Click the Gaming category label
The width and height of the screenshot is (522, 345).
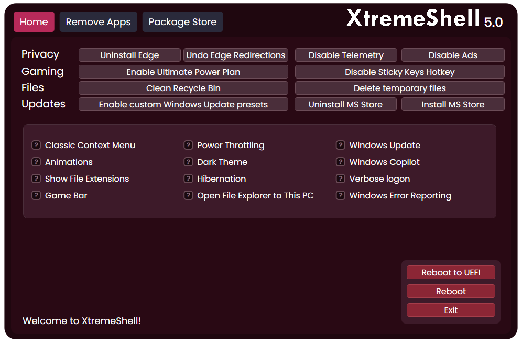click(x=42, y=72)
